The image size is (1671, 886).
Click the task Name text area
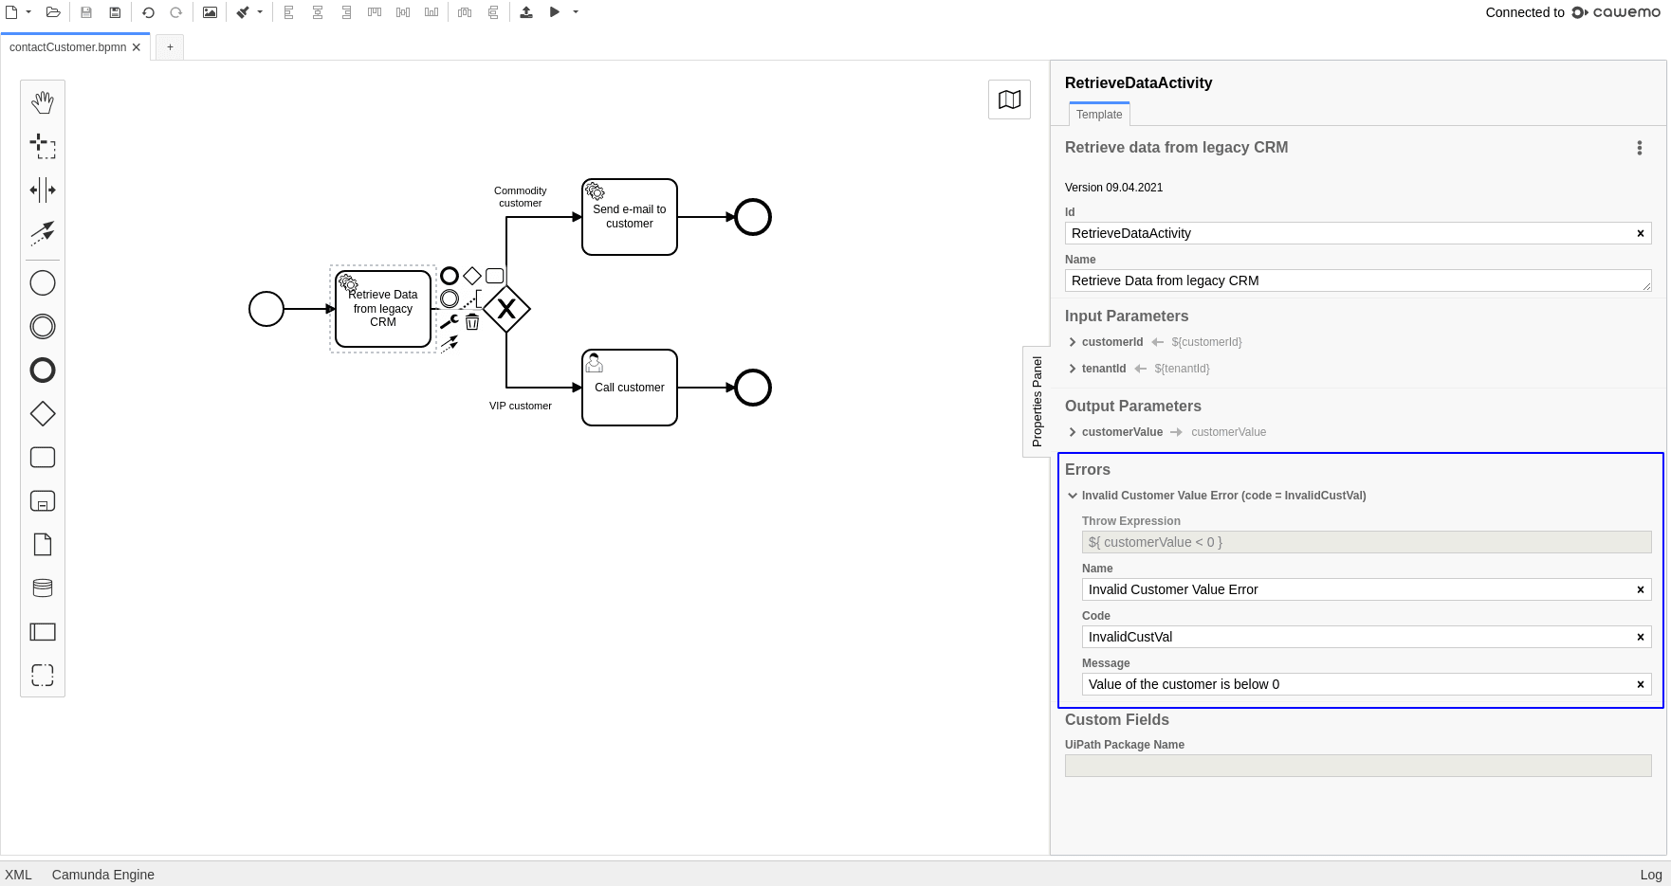coord(1358,280)
